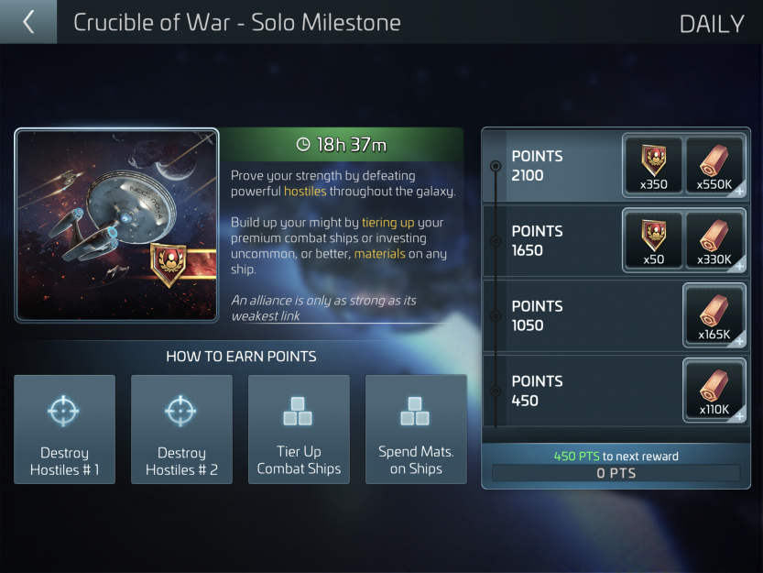Tap the Enterprise event artwork thumbnail
The height and width of the screenshot is (573, 763).
click(x=117, y=226)
